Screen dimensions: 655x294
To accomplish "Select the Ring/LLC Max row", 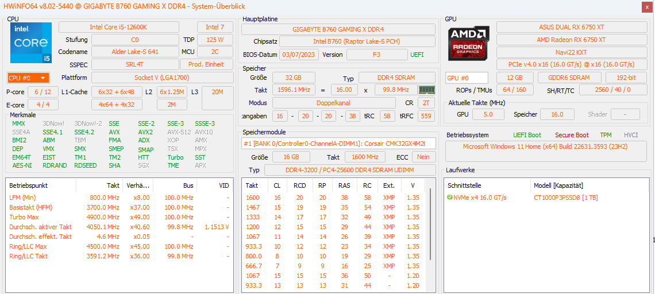I will [120, 246].
